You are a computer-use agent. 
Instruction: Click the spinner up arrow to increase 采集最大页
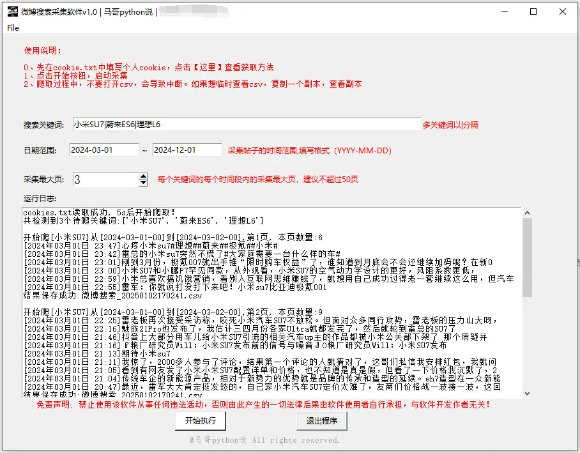tap(142, 176)
